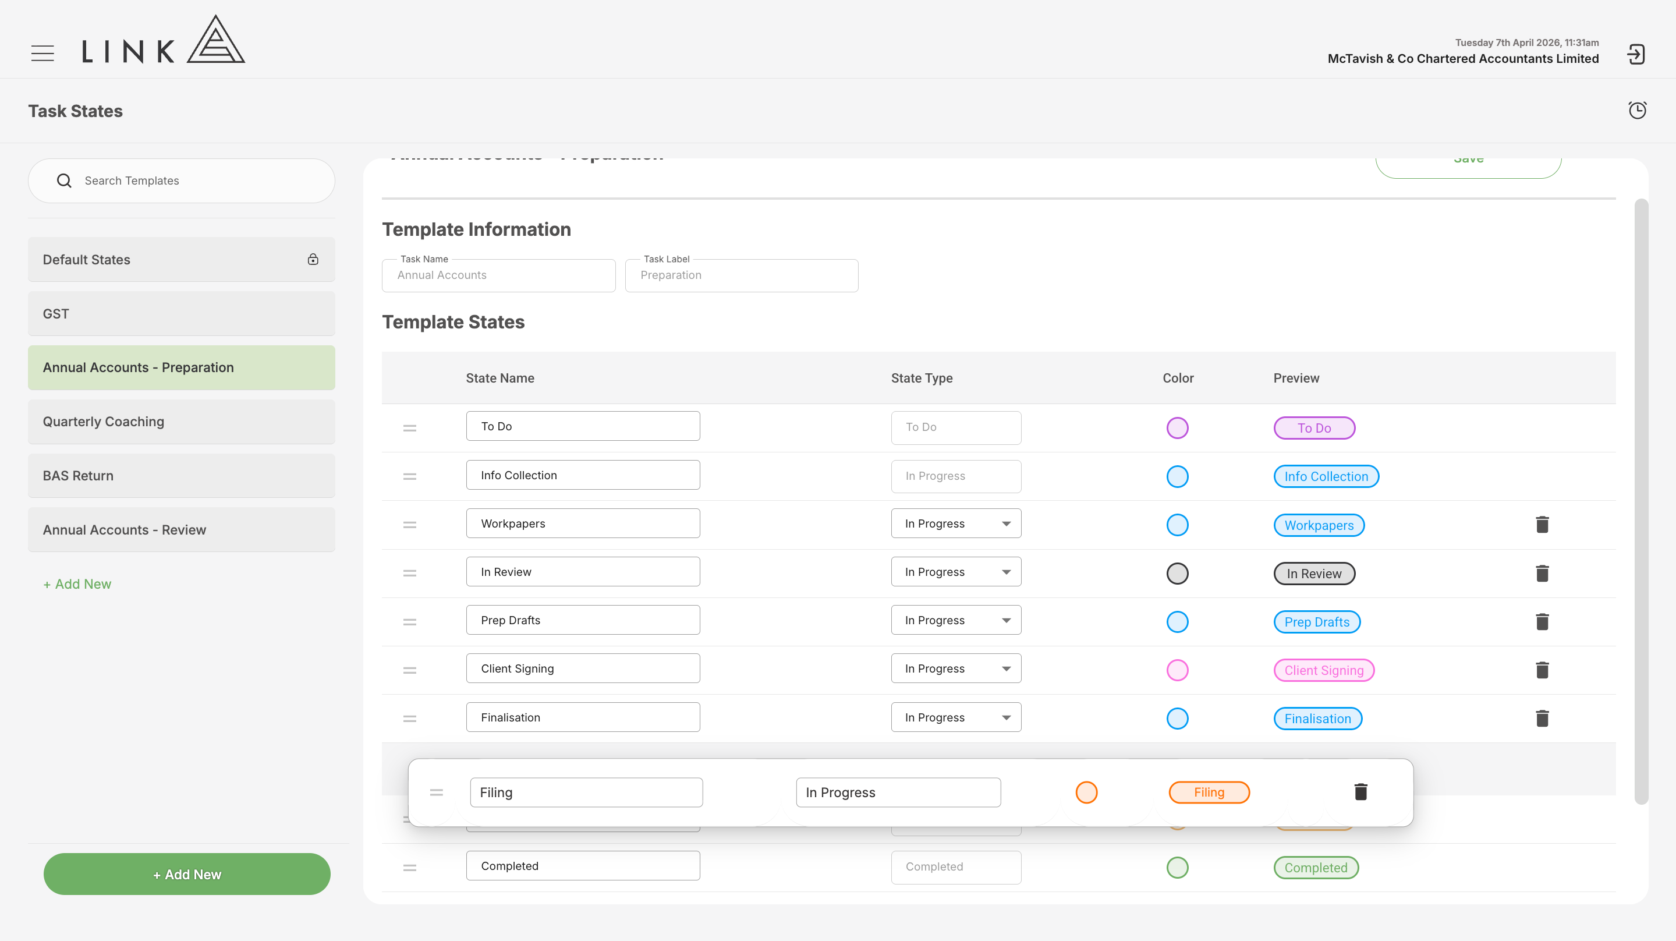Pick the Info Collection blue color swatch

[x=1177, y=476]
